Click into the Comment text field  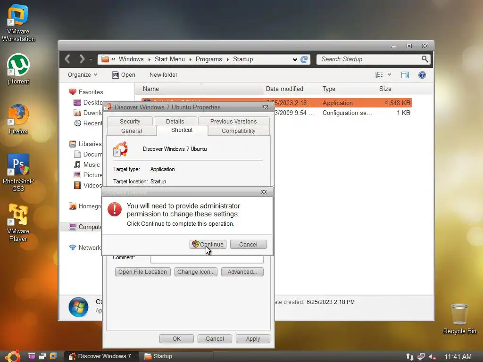pos(207,259)
